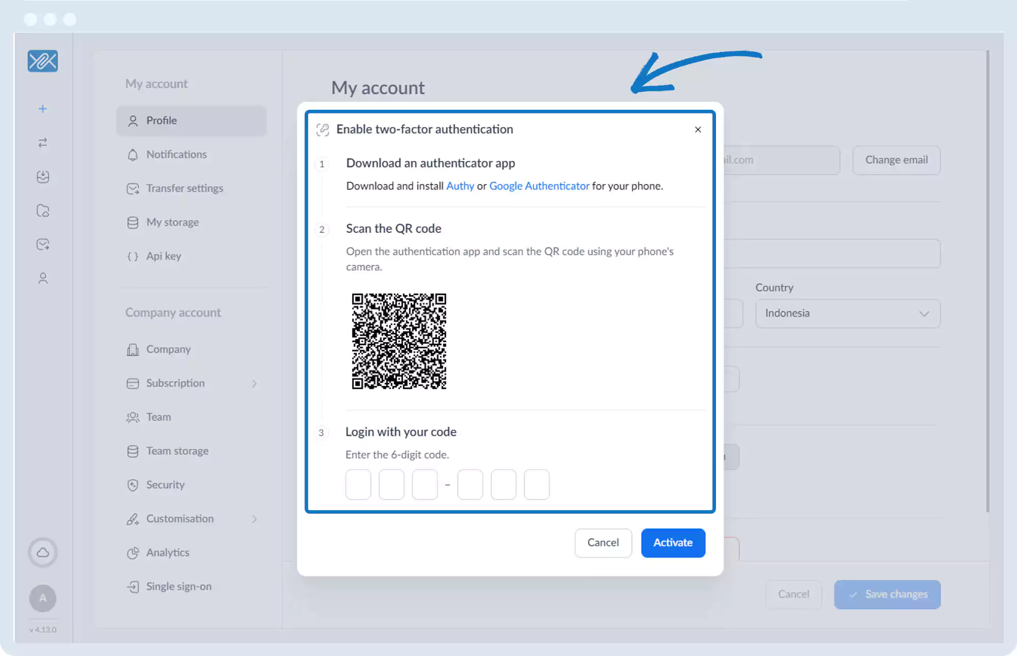The height and width of the screenshot is (656, 1017).
Task: Open the transfers arrows icon in the sidebar
Action: pos(43,143)
